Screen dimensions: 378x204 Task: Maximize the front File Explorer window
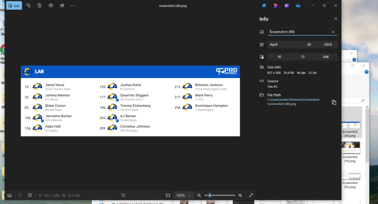pos(353,65)
